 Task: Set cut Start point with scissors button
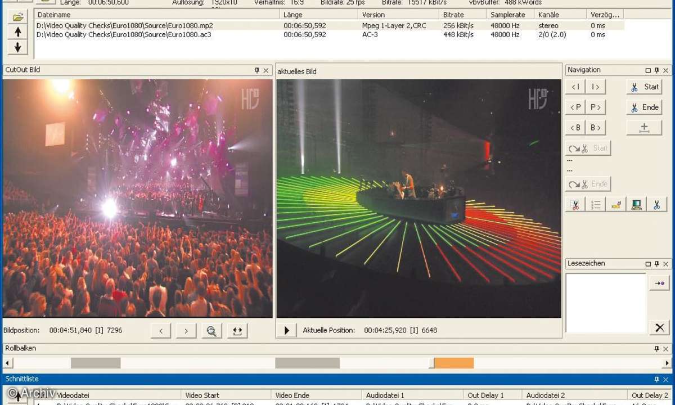(644, 87)
